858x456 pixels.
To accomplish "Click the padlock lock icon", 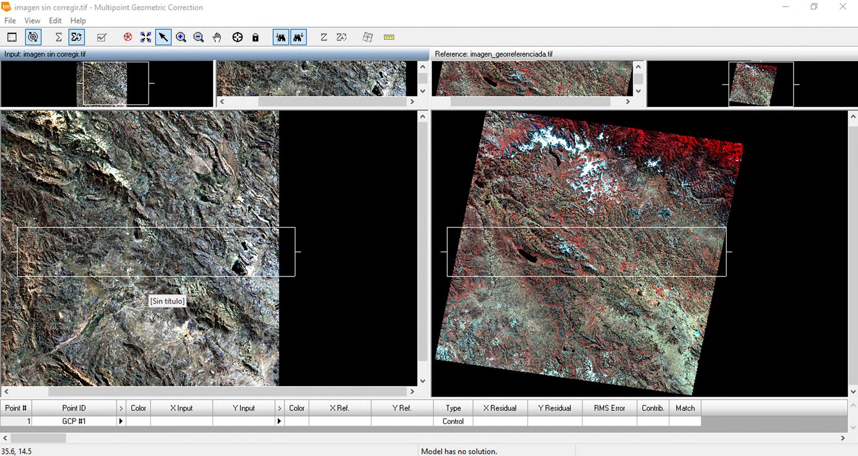I will point(255,37).
